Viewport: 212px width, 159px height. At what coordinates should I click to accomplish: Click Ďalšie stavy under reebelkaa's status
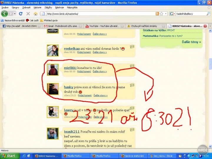[100, 52]
